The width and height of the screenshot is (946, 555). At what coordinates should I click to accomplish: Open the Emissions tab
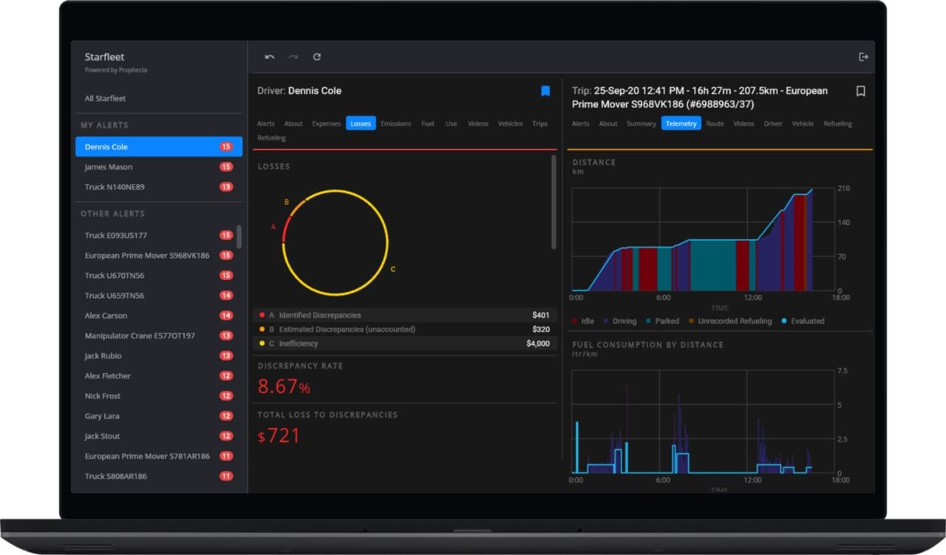pyautogui.click(x=395, y=123)
